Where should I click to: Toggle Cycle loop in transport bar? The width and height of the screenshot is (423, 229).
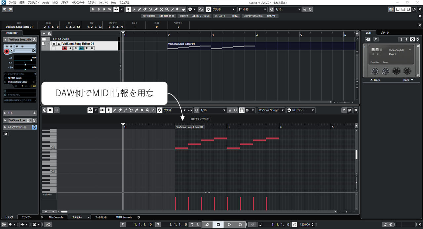(207, 225)
